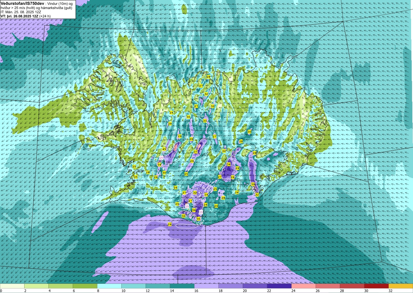The image size is (413, 293).
Task: Click the 8–10 m/s light cyan swatch
Action: 109,286
